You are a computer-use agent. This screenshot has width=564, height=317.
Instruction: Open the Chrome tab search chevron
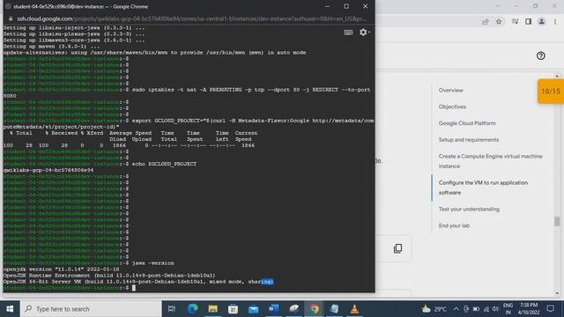497,6
